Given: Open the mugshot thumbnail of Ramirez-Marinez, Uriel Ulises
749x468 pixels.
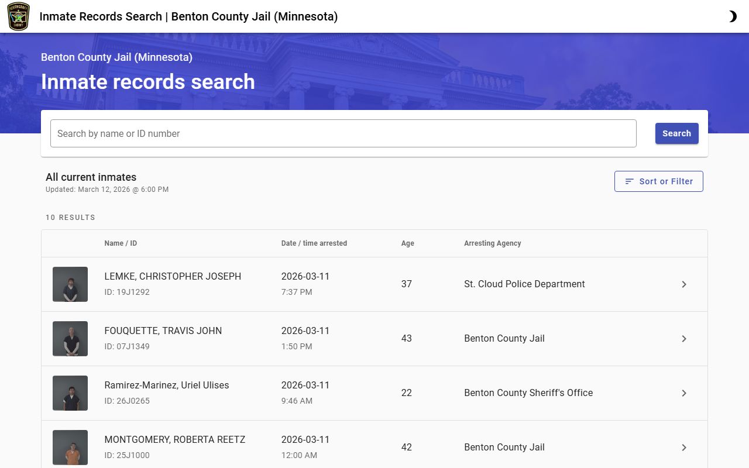Looking at the screenshot, I should [x=70, y=393].
